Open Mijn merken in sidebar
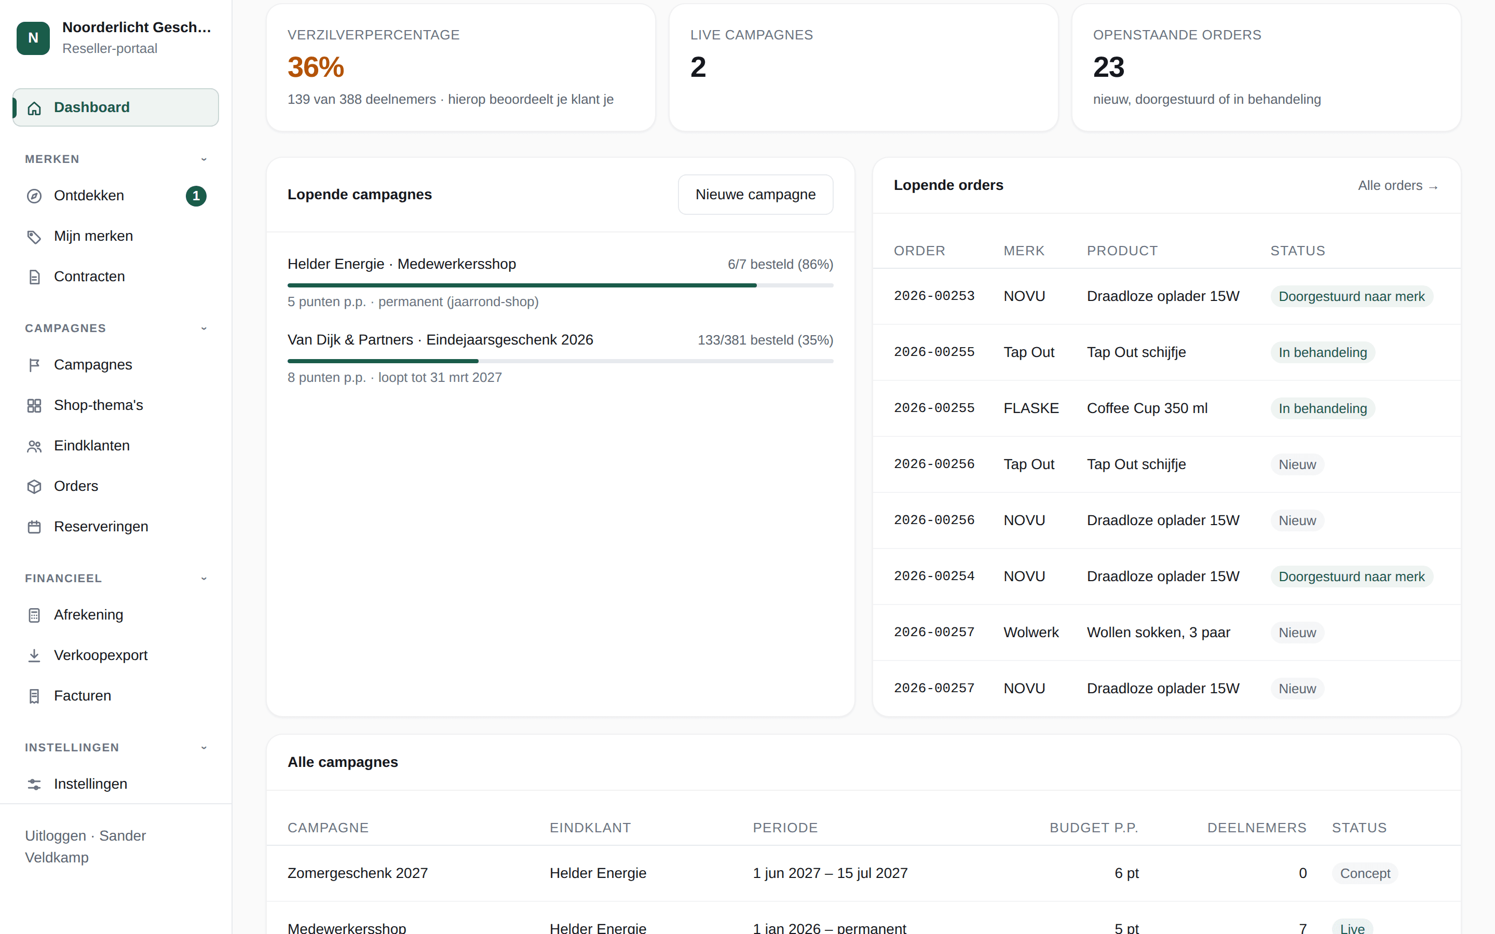The width and height of the screenshot is (1495, 934). pos(116,236)
